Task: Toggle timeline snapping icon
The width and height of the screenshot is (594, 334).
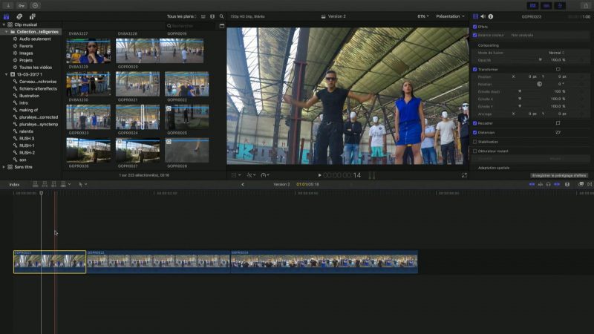Action: pos(557,184)
